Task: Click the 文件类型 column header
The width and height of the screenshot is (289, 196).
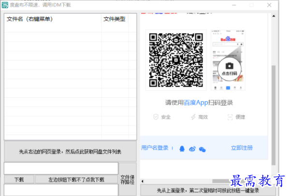Action: coord(115,19)
